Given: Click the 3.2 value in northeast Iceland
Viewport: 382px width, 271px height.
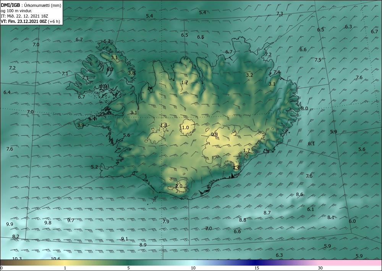Looking at the screenshot, I should coord(249,75).
